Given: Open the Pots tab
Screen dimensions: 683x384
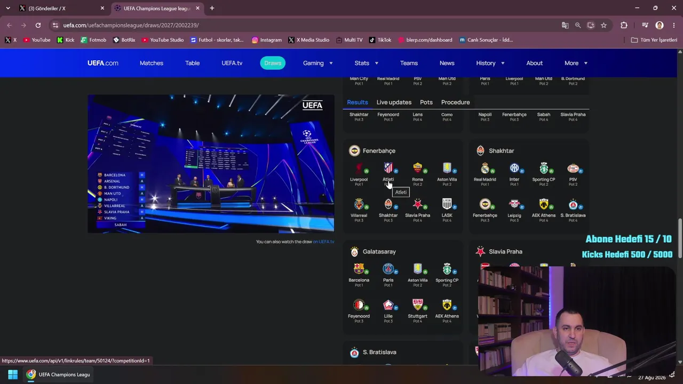Looking at the screenshot, I should pos(426,102).
